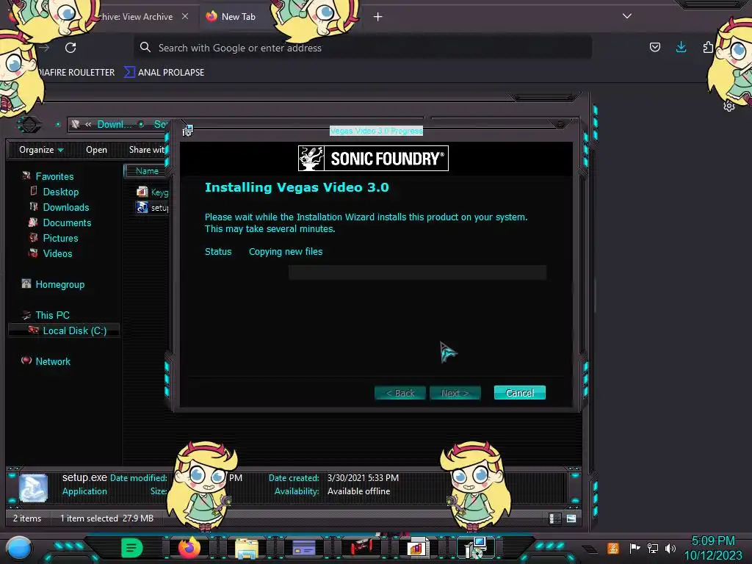Click the Open command in the Explorer toolbar

pos(96,150)
